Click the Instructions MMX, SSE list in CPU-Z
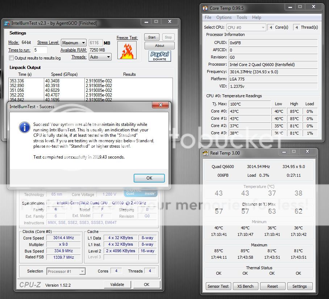329x299 pixels. [x=102, y=222]
